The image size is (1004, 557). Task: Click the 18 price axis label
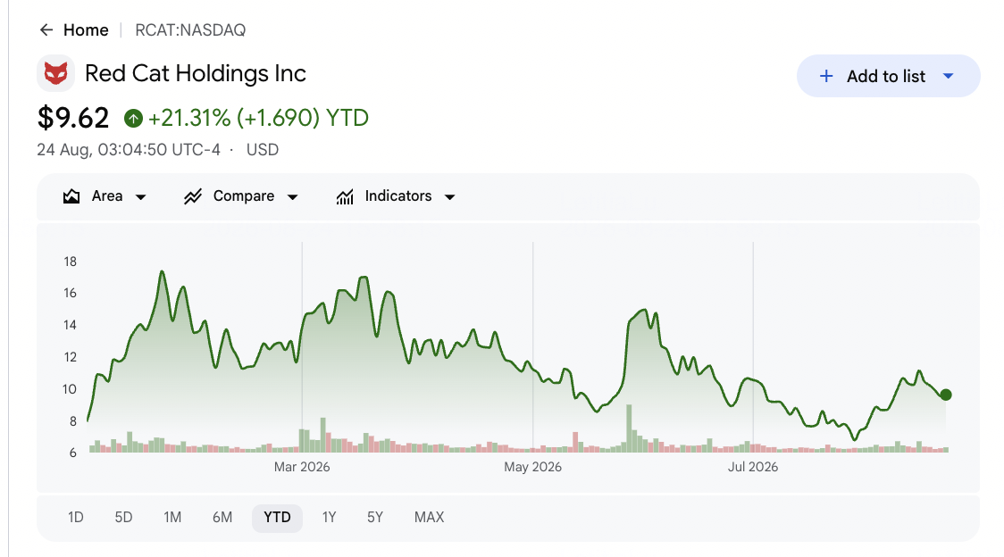pyautogui.click(x=70, y=262)
